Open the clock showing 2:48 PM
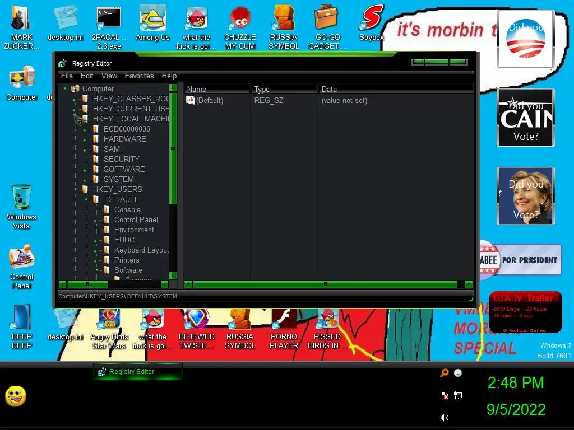Image resolution: width=574 pixels, height=430 pixels. (516, 383)
